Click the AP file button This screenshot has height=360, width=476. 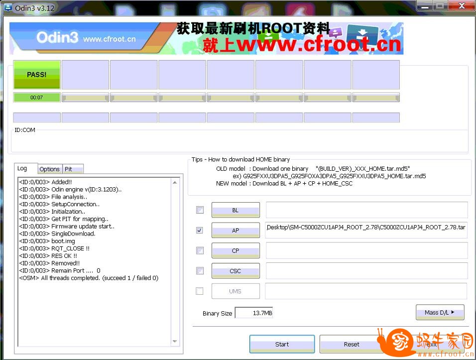pyautogui.click(x=236, y=231)
